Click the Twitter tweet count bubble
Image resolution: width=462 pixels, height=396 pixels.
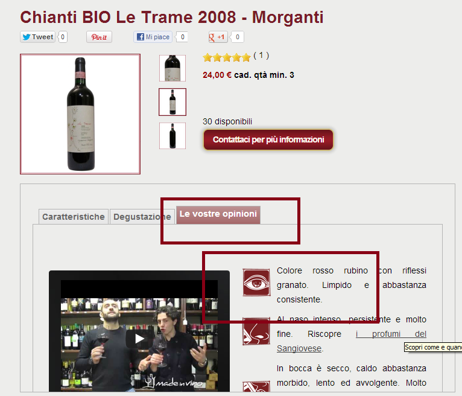pyautogui.click(x=63, y=37)
